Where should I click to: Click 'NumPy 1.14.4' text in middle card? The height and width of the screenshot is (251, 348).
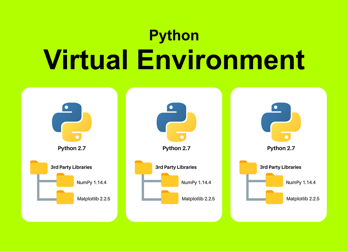[x=196, y=183]
